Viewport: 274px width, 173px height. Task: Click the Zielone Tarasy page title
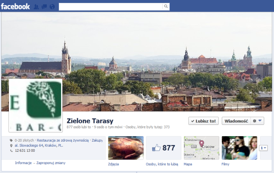pyautogui.click(x=90, y=121)
